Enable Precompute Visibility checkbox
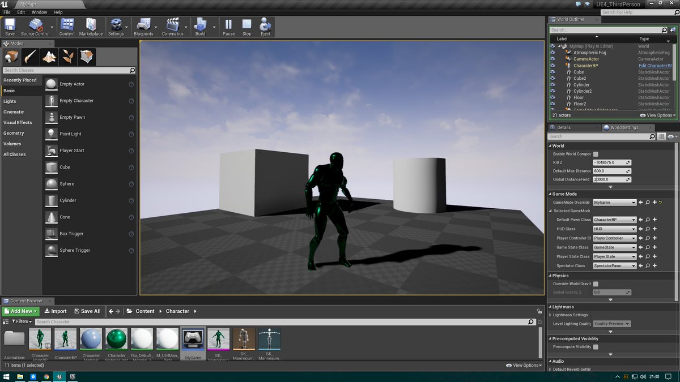This screenshot has width=680, height=382. (x=596, y=347)
